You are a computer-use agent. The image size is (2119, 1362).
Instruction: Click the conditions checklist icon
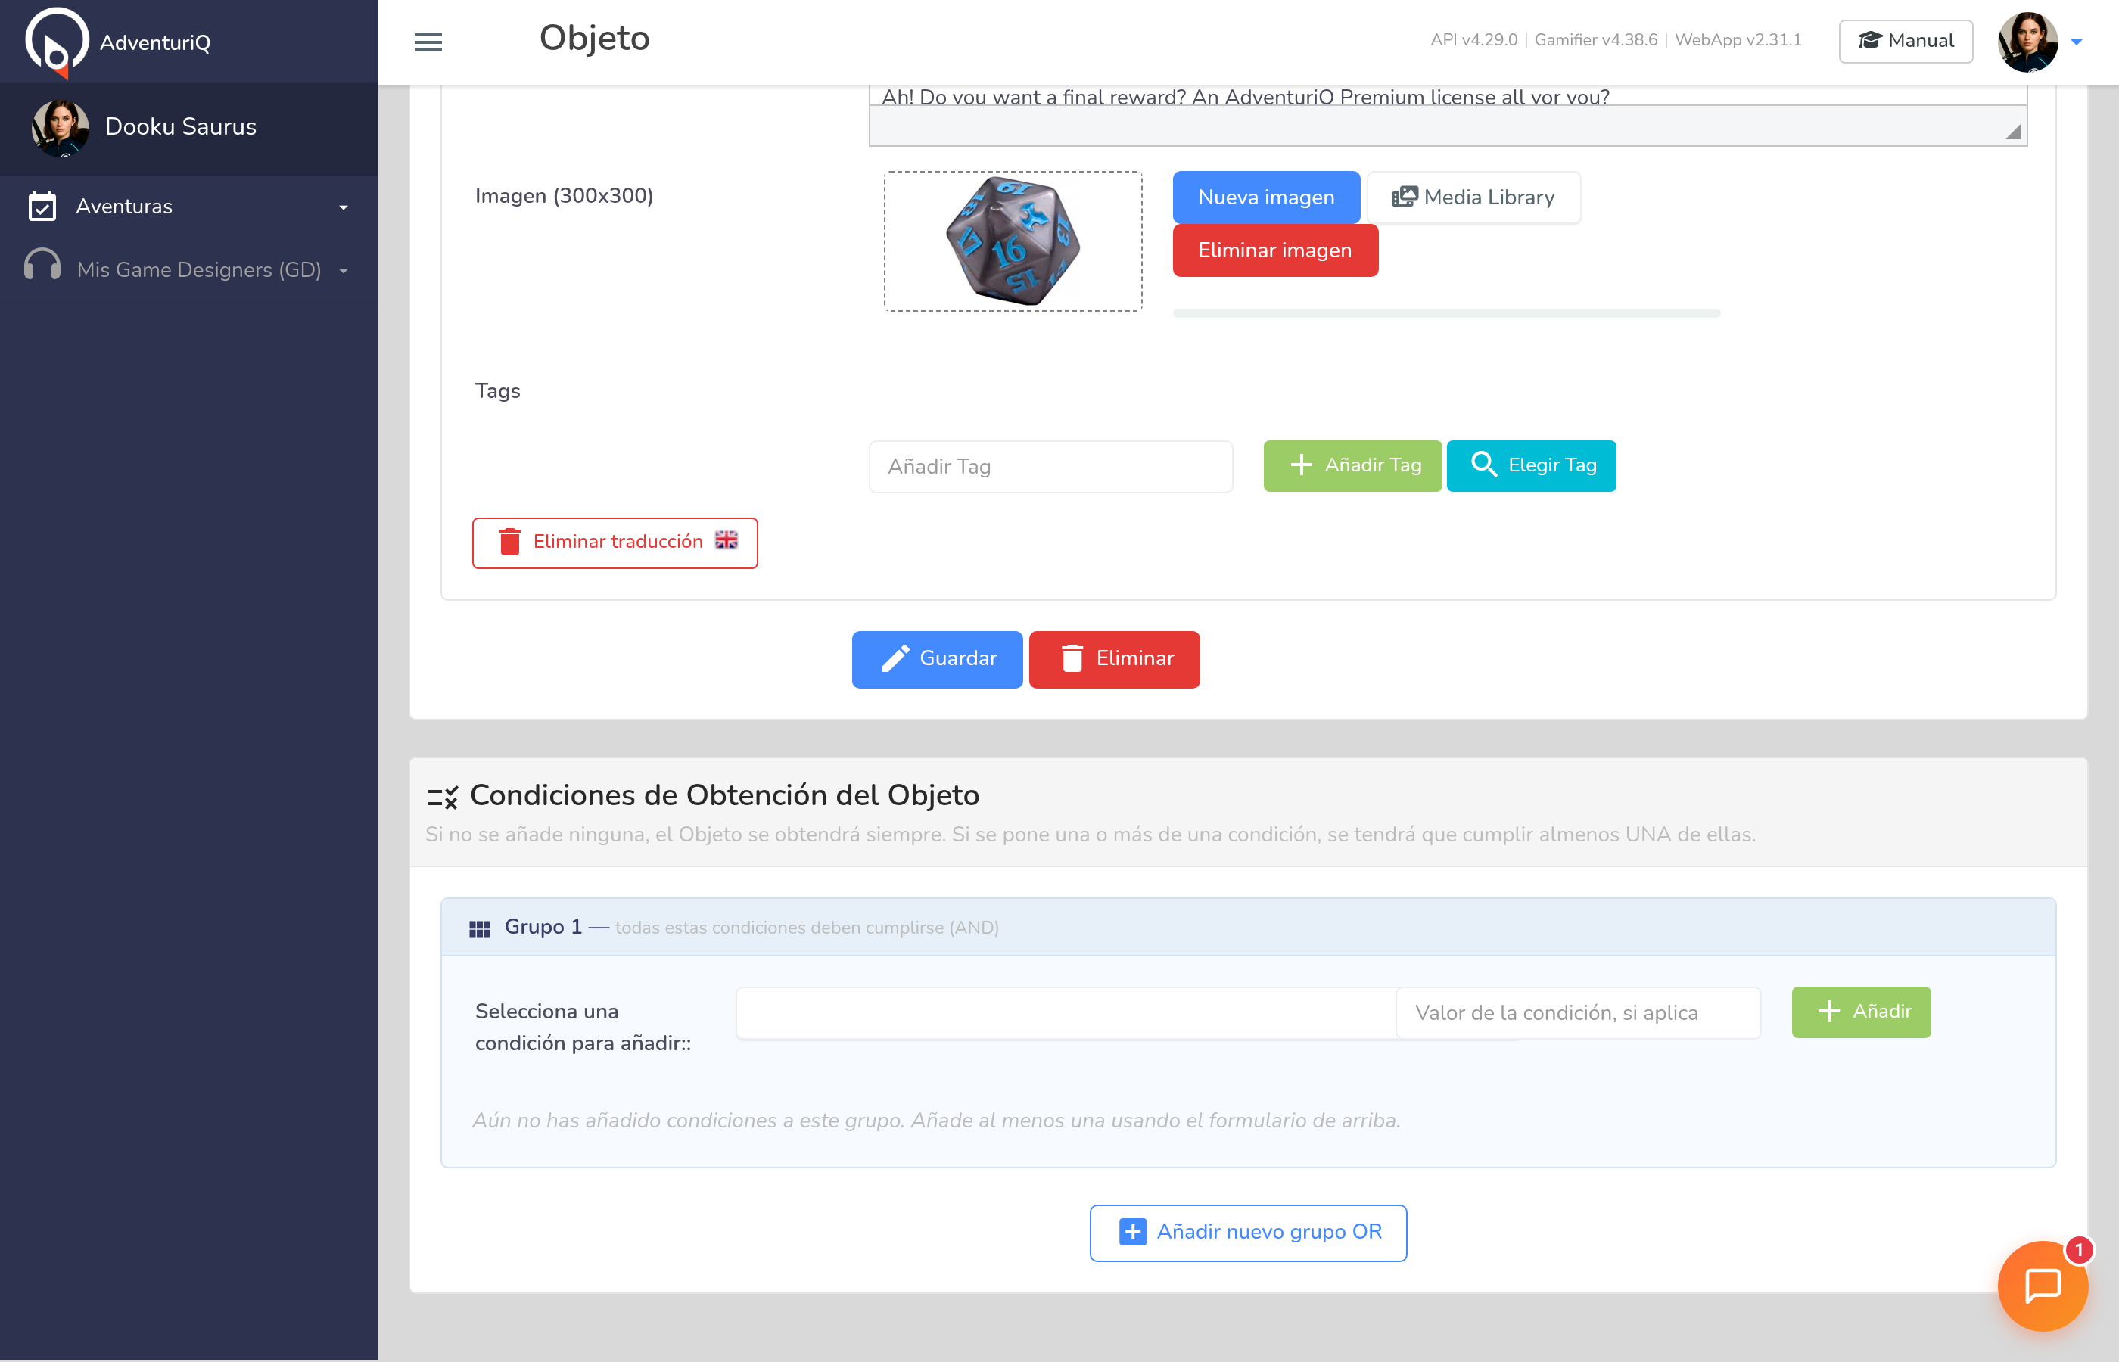[x=442, y=797]
